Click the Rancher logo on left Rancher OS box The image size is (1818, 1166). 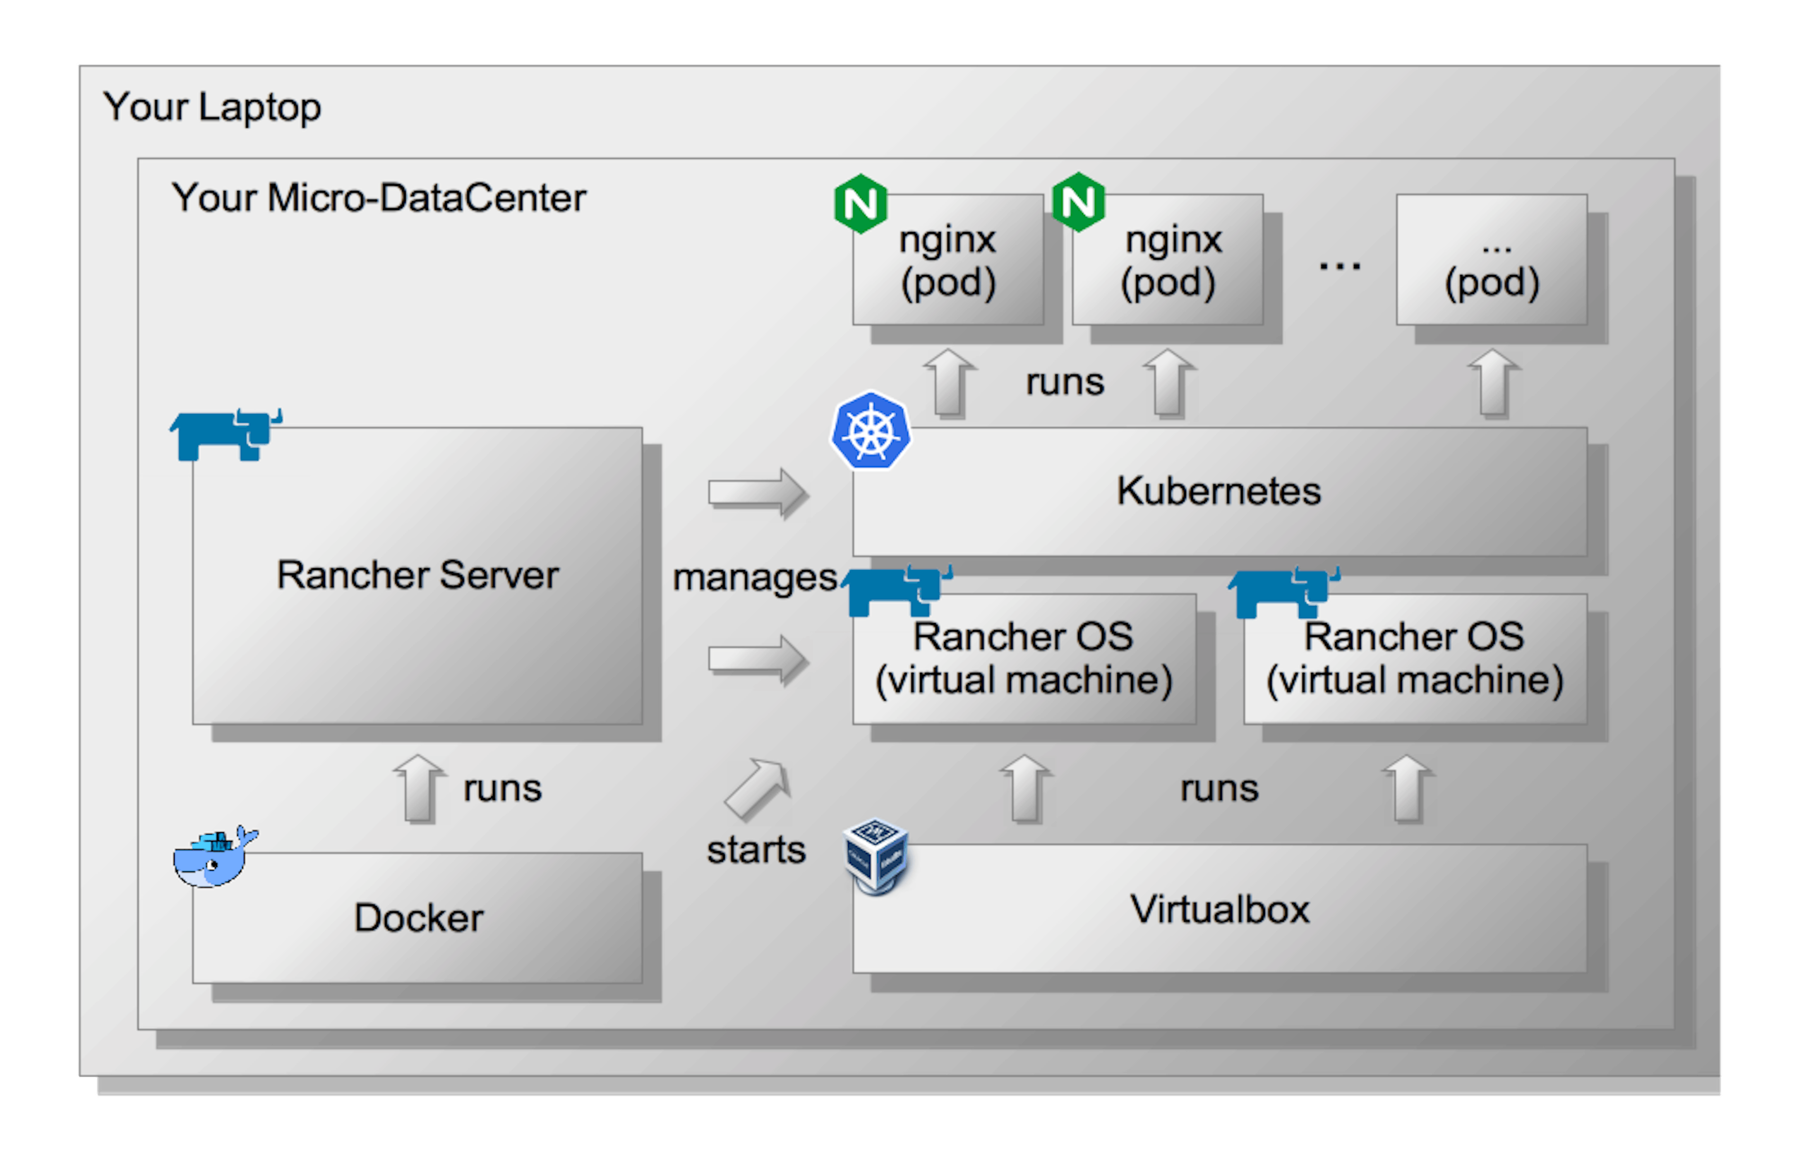[897, 591]
